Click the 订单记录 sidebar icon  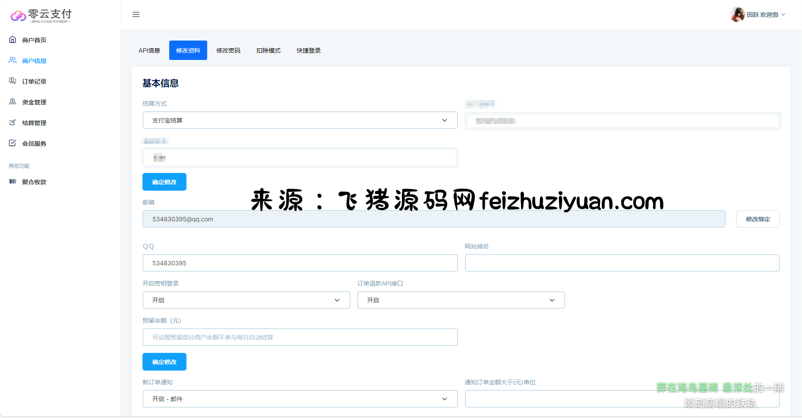pos(13,81)
